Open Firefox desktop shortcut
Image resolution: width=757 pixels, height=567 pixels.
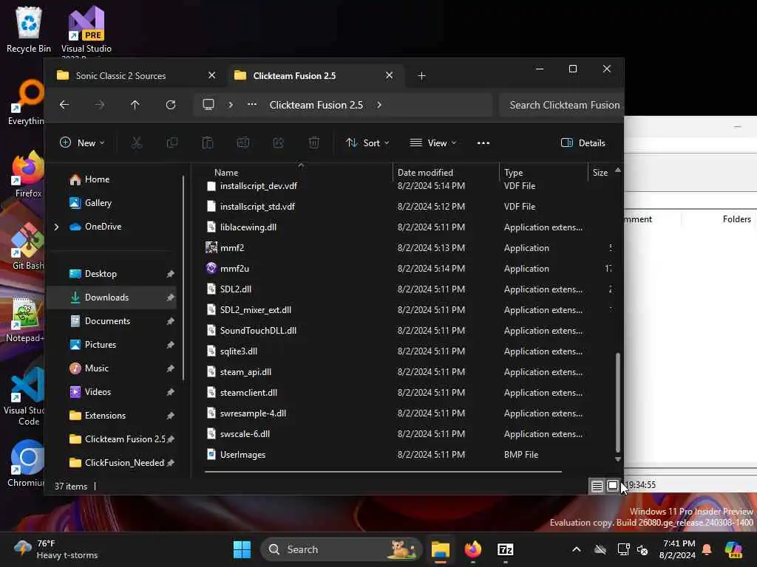(x=27, y=174)
